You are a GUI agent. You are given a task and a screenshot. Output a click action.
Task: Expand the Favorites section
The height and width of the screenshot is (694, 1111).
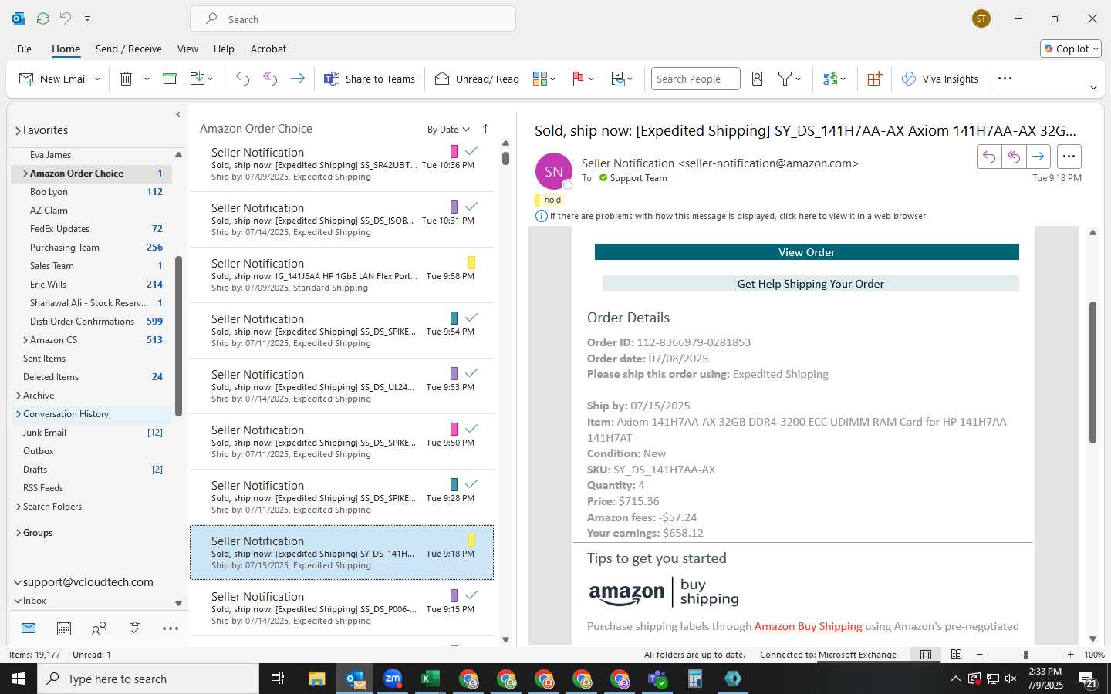18,131
